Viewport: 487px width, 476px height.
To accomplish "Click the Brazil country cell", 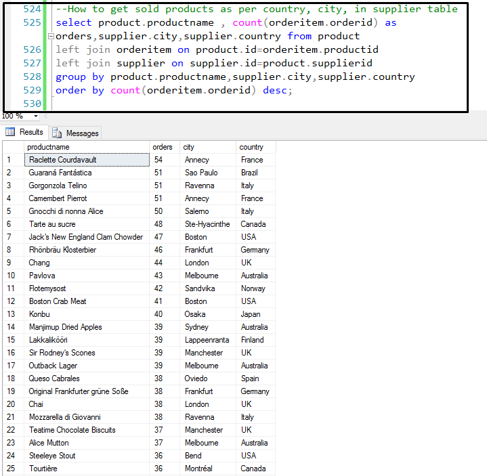I will point(255,173).
